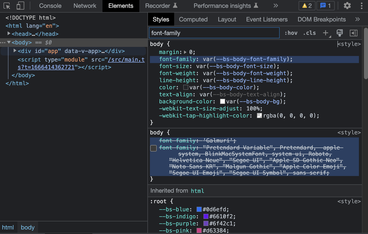Click the font-weight property declaration

pos(226,73)
